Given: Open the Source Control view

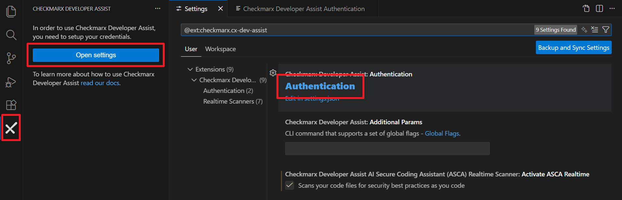Looking at the screenshot, I should click(x=11, y=58).
